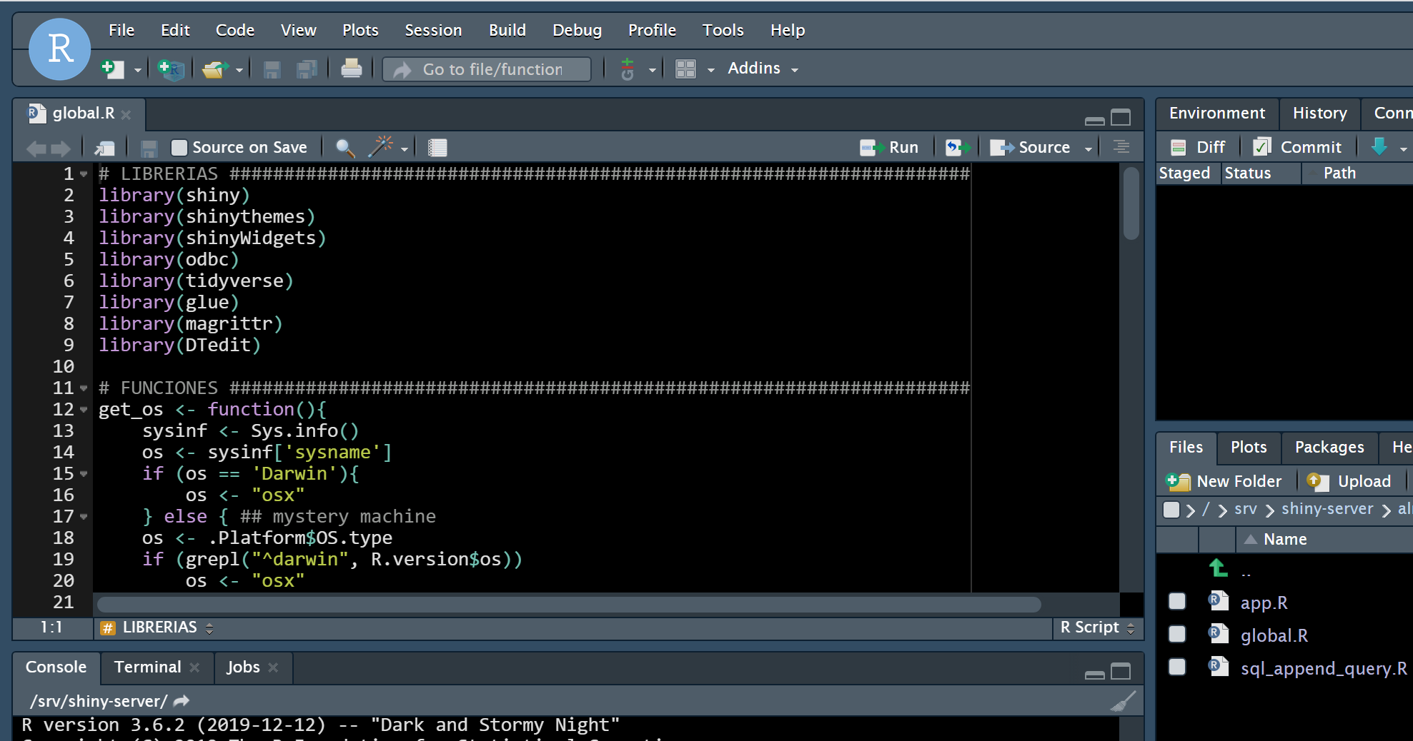Viewport: 1413px width, 741px height.
Task: Toggle the select-all checkbox in Files breadcrumb
Action: pyautogui.click(x=1171, y=510)
